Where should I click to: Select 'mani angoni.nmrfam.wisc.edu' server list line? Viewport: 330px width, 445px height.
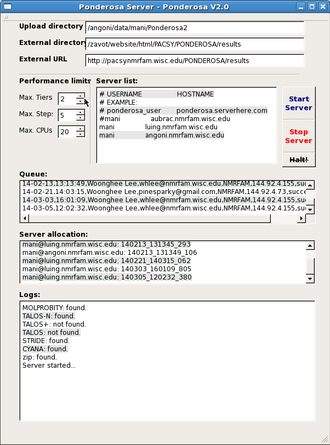click(162, 135)
